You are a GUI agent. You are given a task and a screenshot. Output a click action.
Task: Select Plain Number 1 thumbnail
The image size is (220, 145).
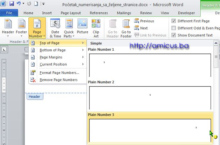[x=150, y=65]
